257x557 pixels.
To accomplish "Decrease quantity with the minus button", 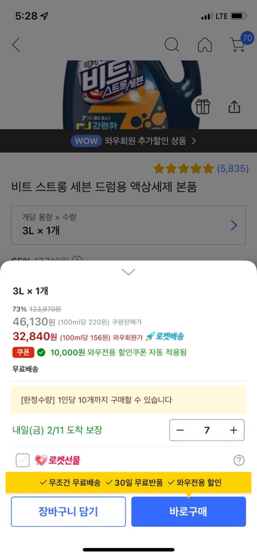I will 180,430.
